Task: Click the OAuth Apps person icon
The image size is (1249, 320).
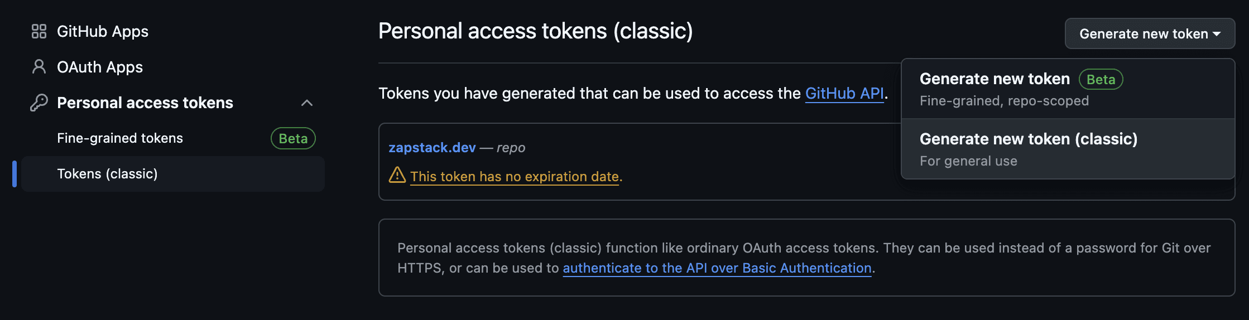Action: click(39, 67)
